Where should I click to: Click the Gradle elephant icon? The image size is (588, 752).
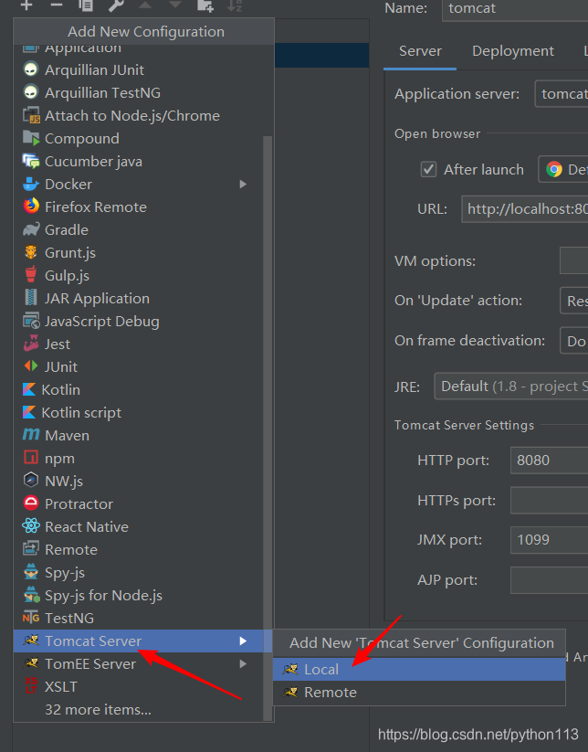tap(31, 229)
